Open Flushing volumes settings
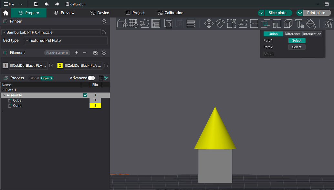This screenshot has width=334, height=190. pyautogui.click(x=57, y=52)
